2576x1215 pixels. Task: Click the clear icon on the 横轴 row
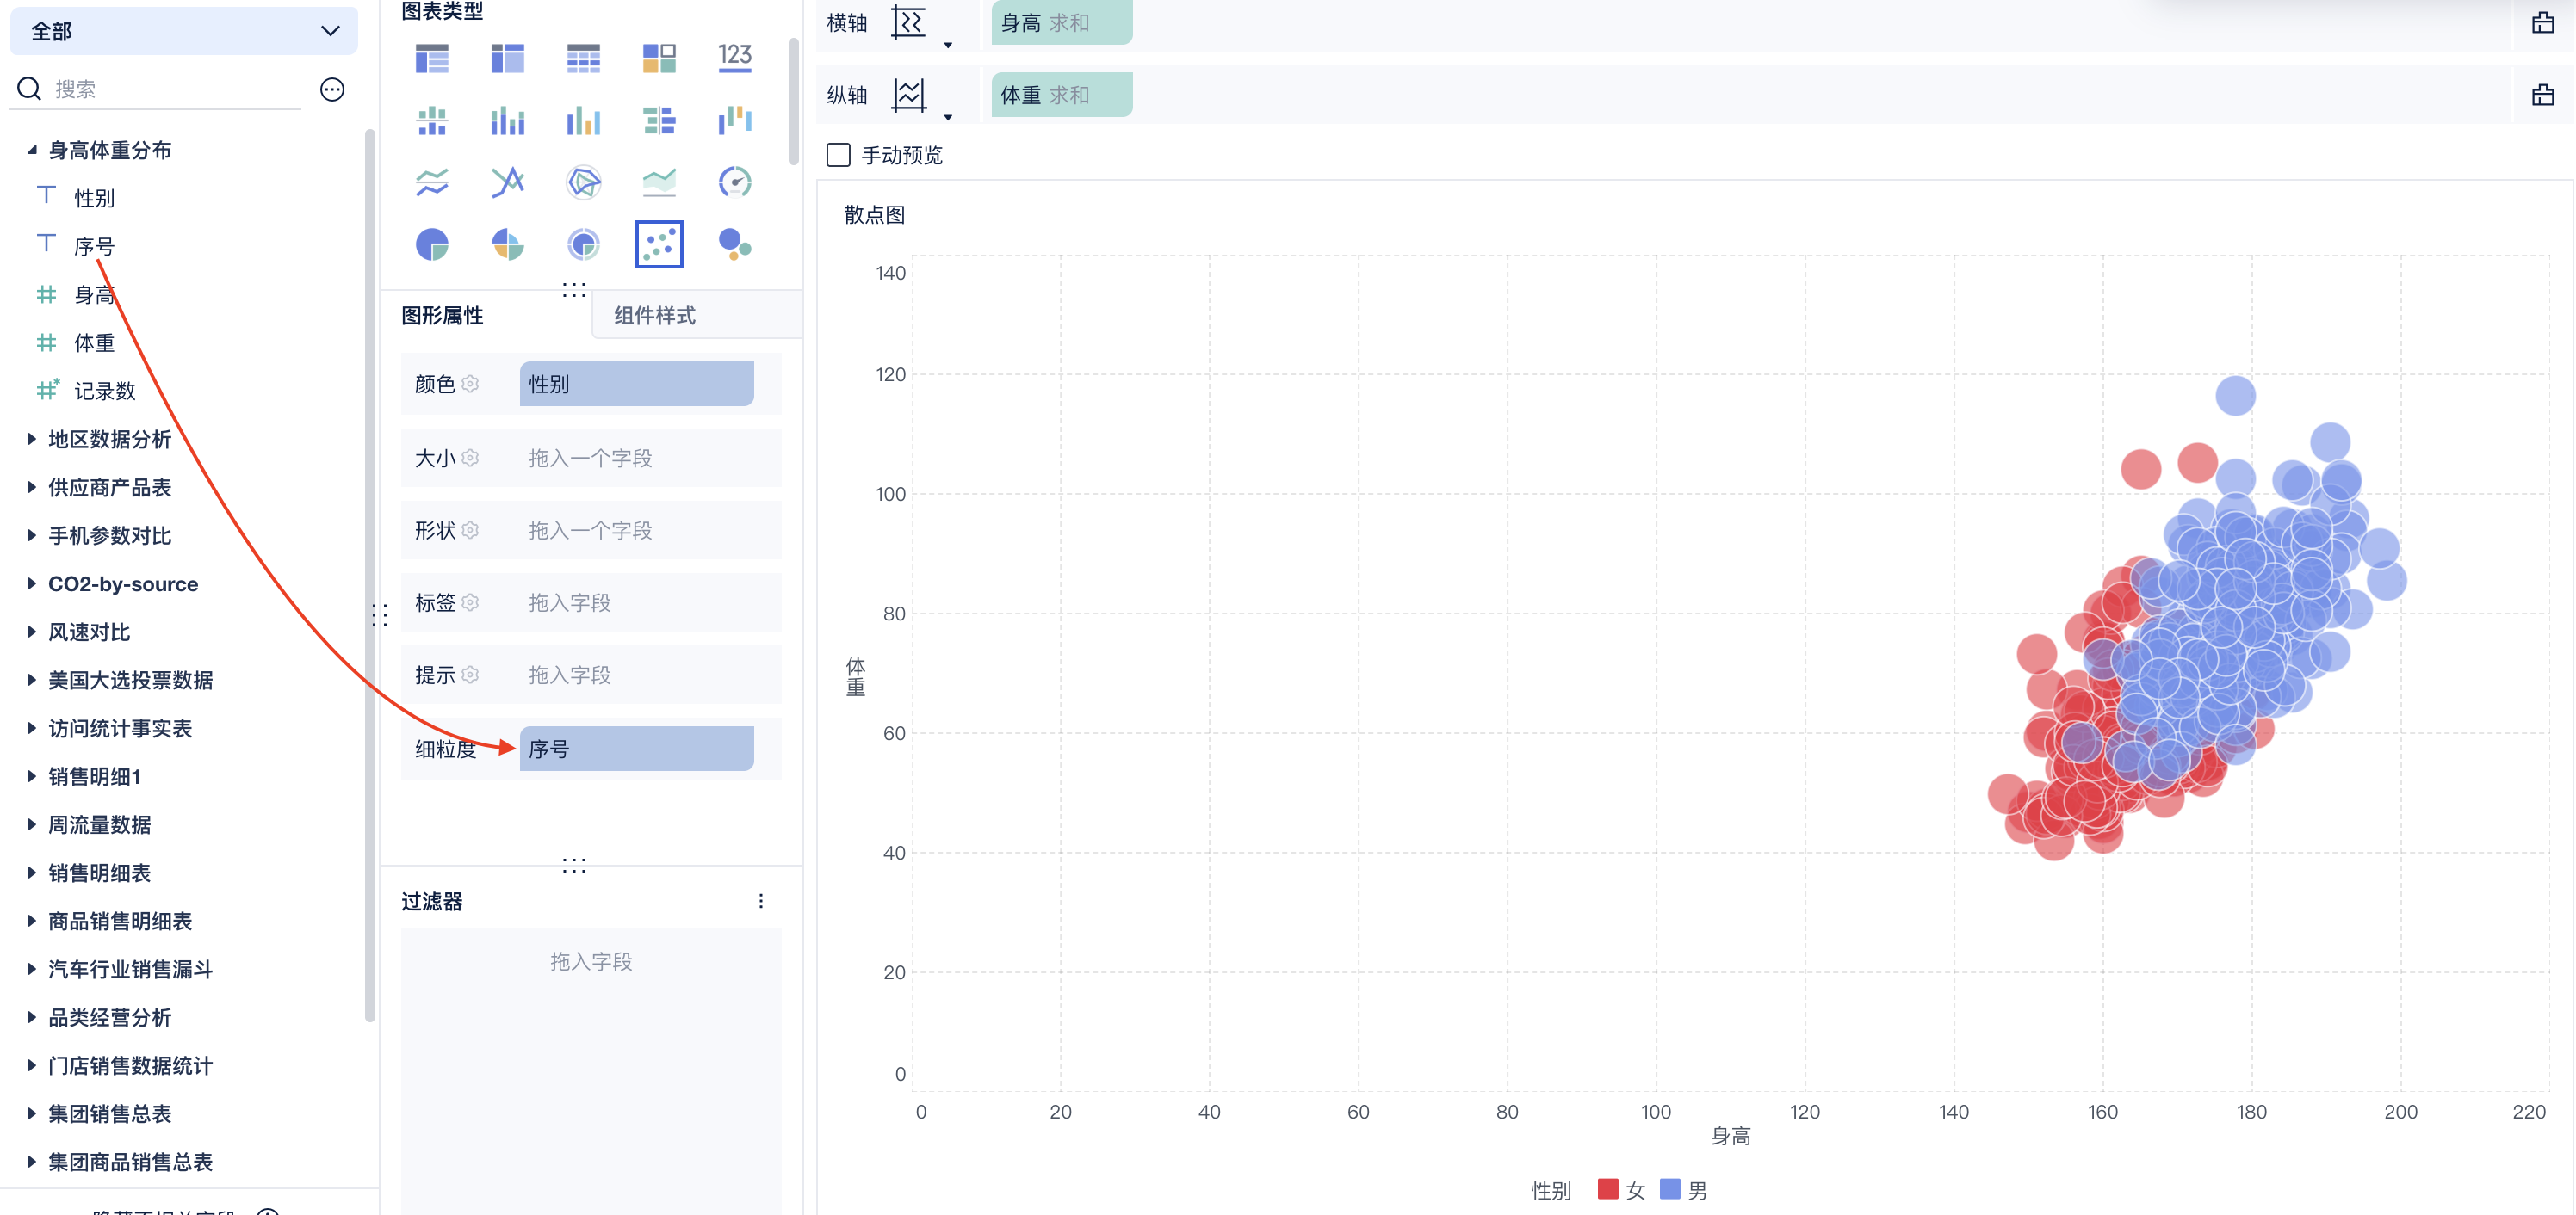point(2542,23)
